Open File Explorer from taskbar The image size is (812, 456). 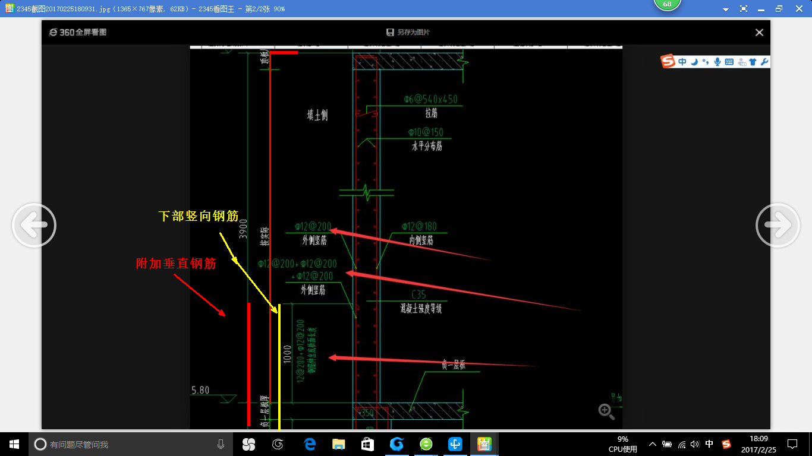point(338,444)
